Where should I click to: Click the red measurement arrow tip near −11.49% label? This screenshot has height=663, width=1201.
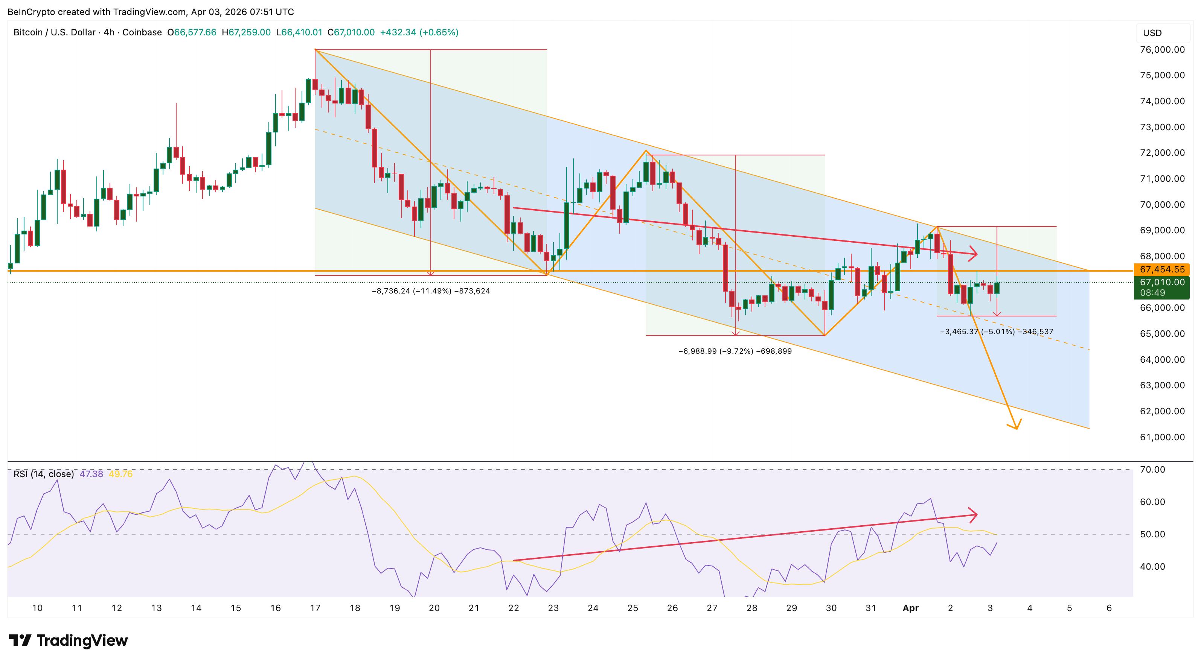(431, 274)
